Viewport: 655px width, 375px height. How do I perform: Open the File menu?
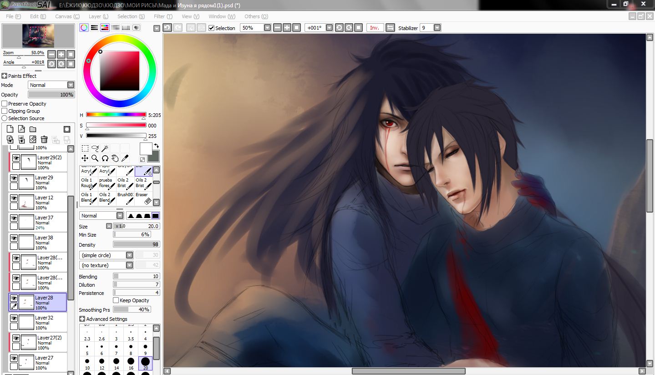click(x=14, y=16)
